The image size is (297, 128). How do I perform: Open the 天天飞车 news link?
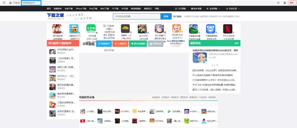coord(215,85)
